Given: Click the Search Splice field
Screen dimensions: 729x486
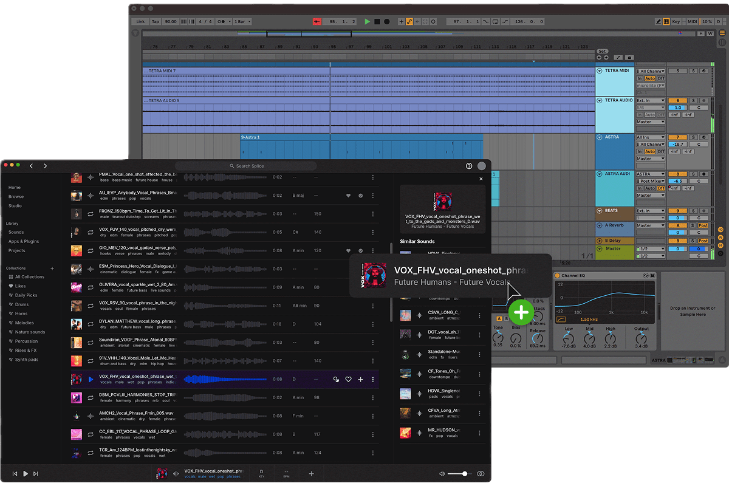Looking at the screenshot, I should click(x=245, y=166).
